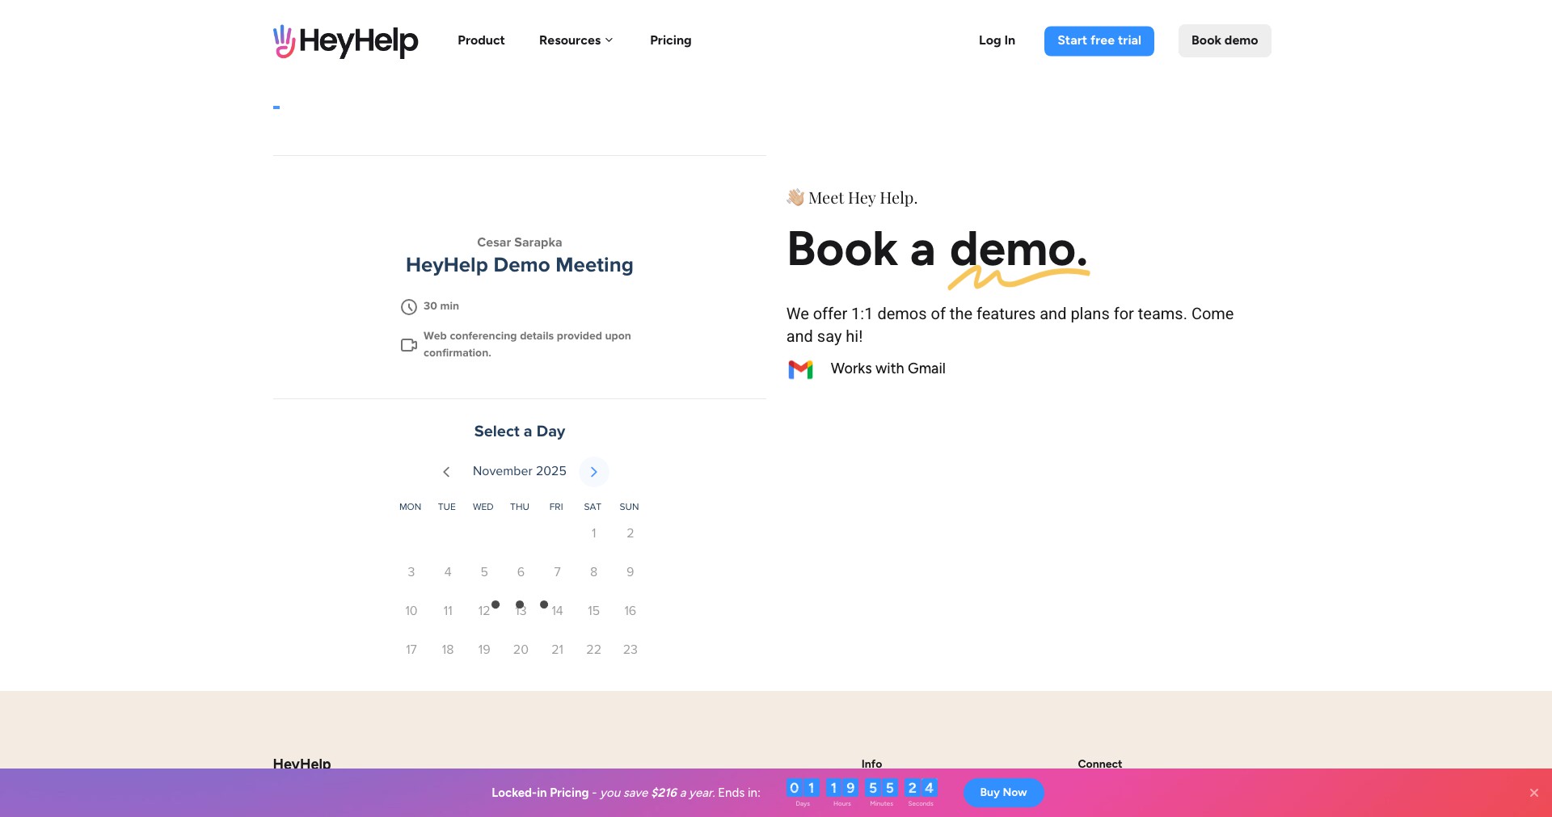The image size is (1552, 817).
Task: Click the Select a Day heading
Action: [x=519, y=432]
